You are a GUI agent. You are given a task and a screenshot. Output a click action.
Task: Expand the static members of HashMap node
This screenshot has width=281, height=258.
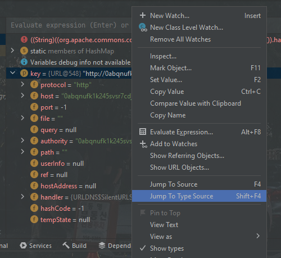tap(12, 51)
